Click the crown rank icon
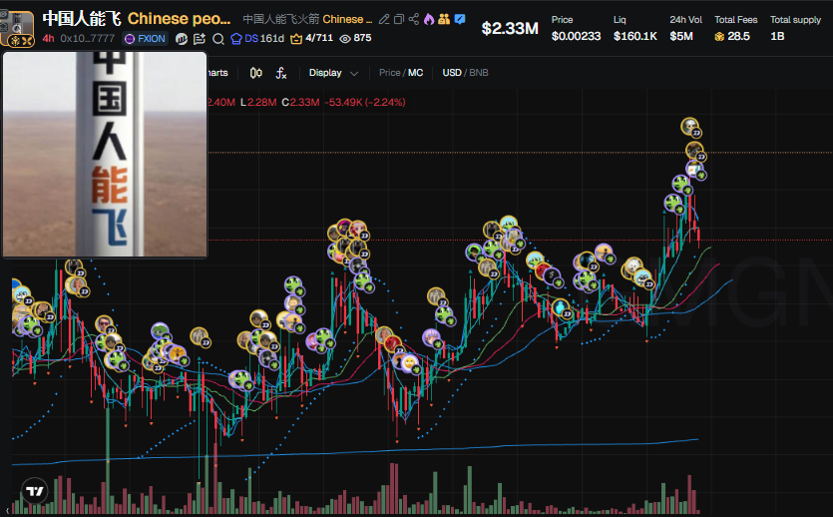Screen dimensions: 833x517 tap(296, 39)
